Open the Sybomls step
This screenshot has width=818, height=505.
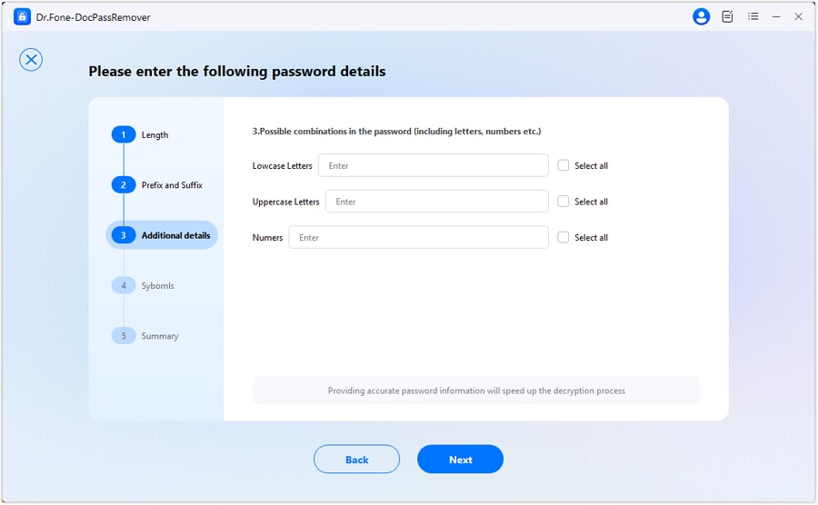(157, 286)
